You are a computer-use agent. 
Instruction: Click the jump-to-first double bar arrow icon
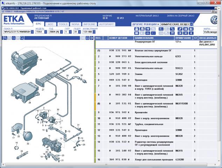point(180,33)
